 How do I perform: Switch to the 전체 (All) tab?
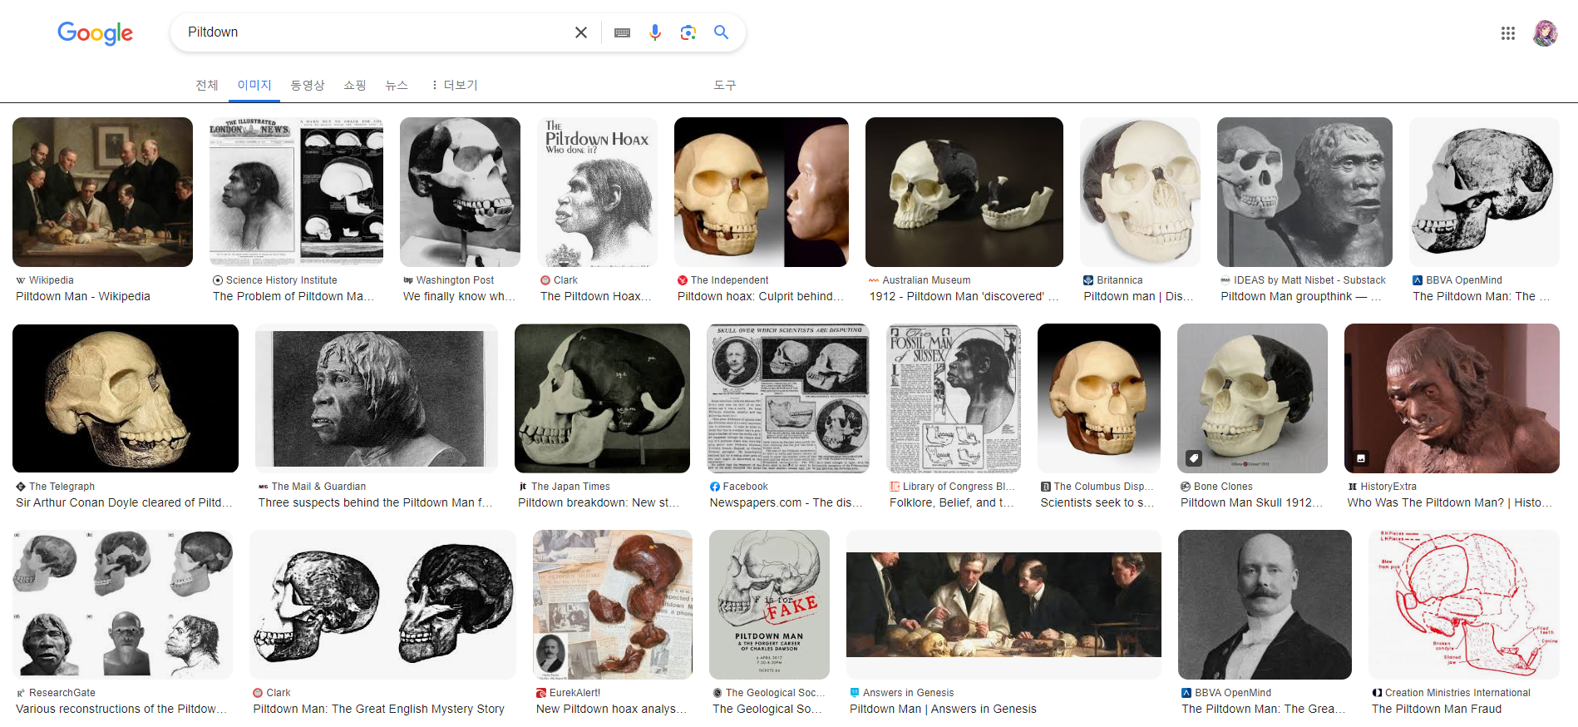(x=207, y=85)
